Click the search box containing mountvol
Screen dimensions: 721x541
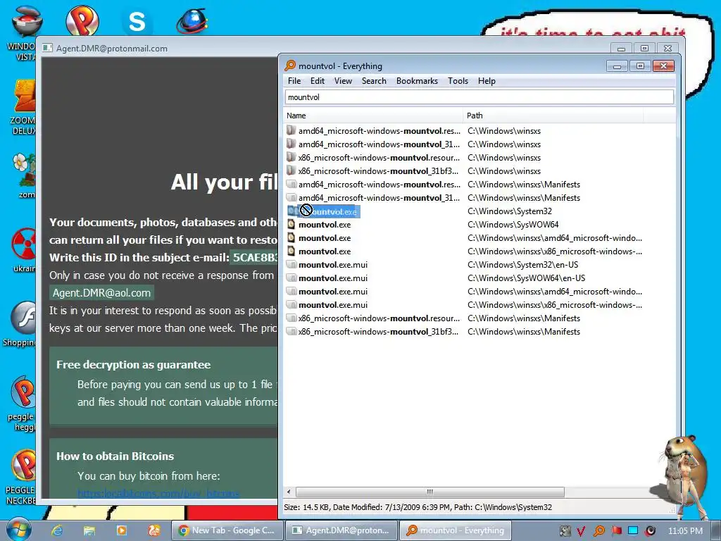click(x=479, y=97)
